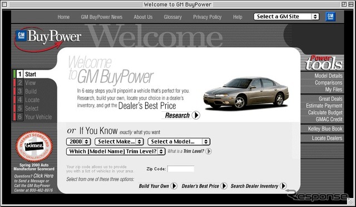Open the Select a GM Site dropdown
Viewport: 356px width, 207px height.
click(x=286, y=17)
